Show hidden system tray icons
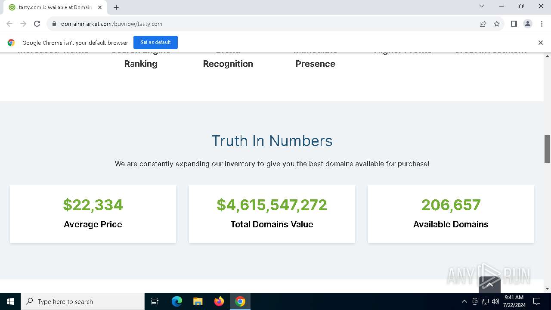The height and width of the screenshot is (310, 551). pyautogui.click(x=464, y=301)
